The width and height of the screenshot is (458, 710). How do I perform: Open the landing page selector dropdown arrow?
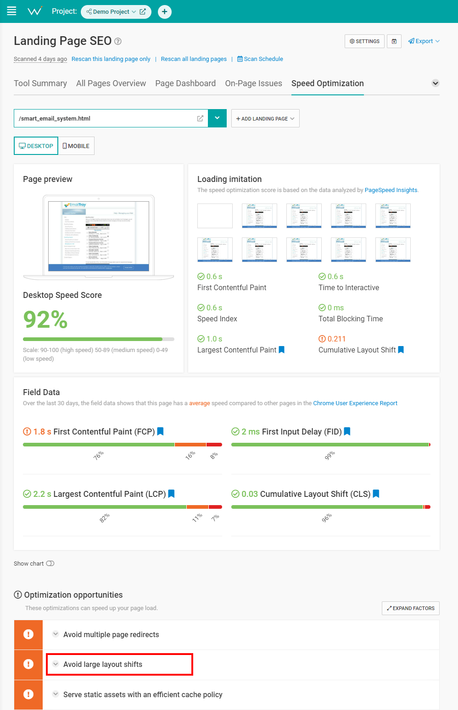(217, 118)
